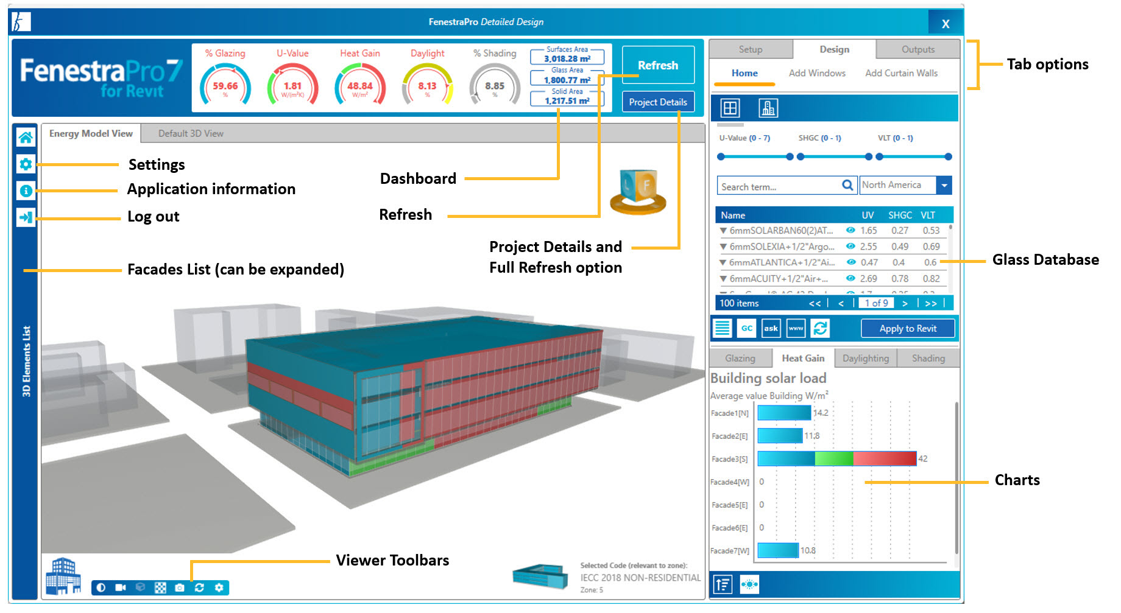
Task: Switch to the Outputs tab
Action: tap(918, 49)
